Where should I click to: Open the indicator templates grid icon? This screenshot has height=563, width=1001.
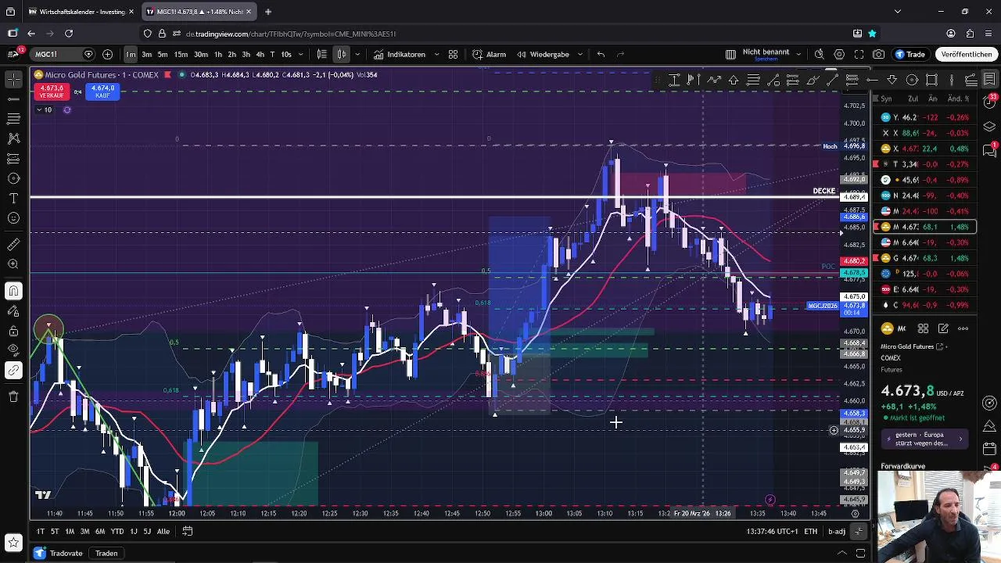[453, 54]
